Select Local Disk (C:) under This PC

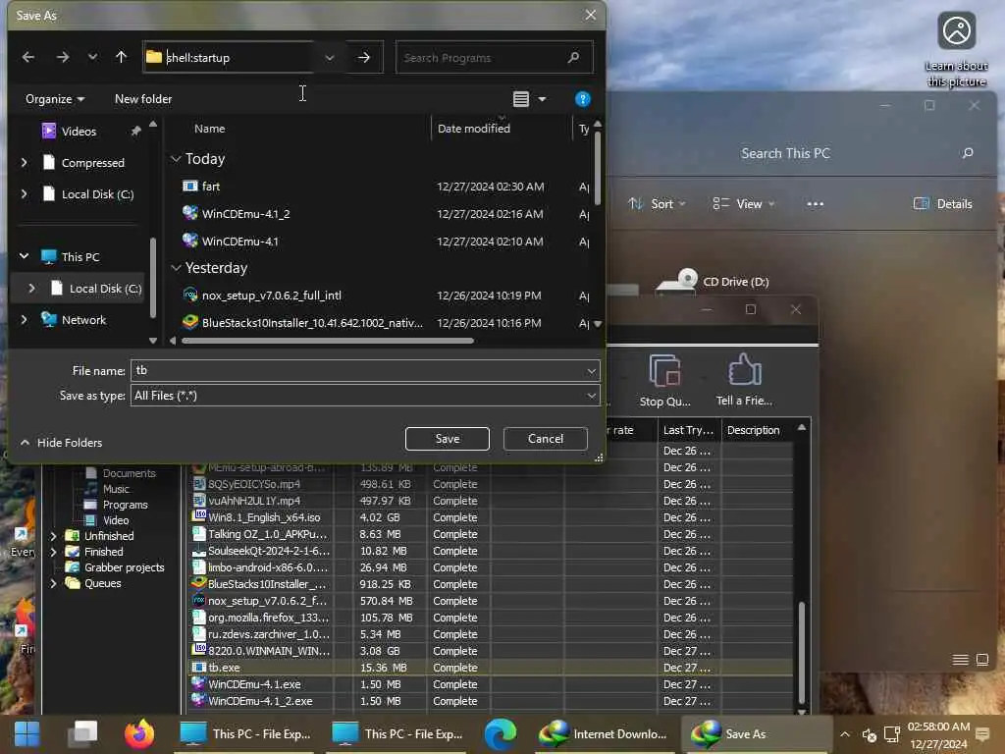(x=105, y=289)
